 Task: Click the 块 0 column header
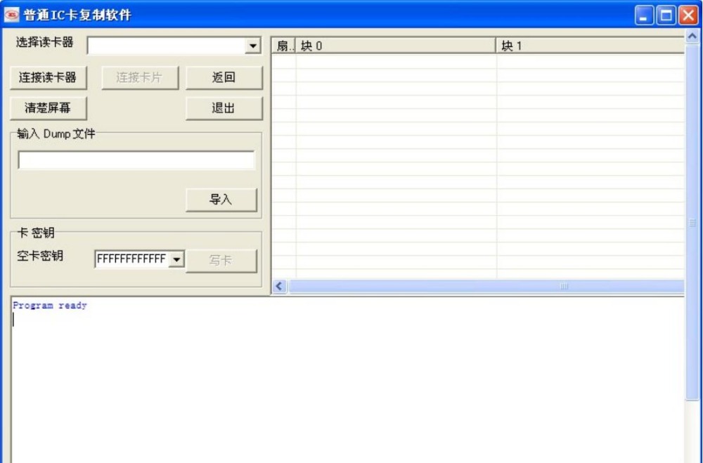coord(396,46)
